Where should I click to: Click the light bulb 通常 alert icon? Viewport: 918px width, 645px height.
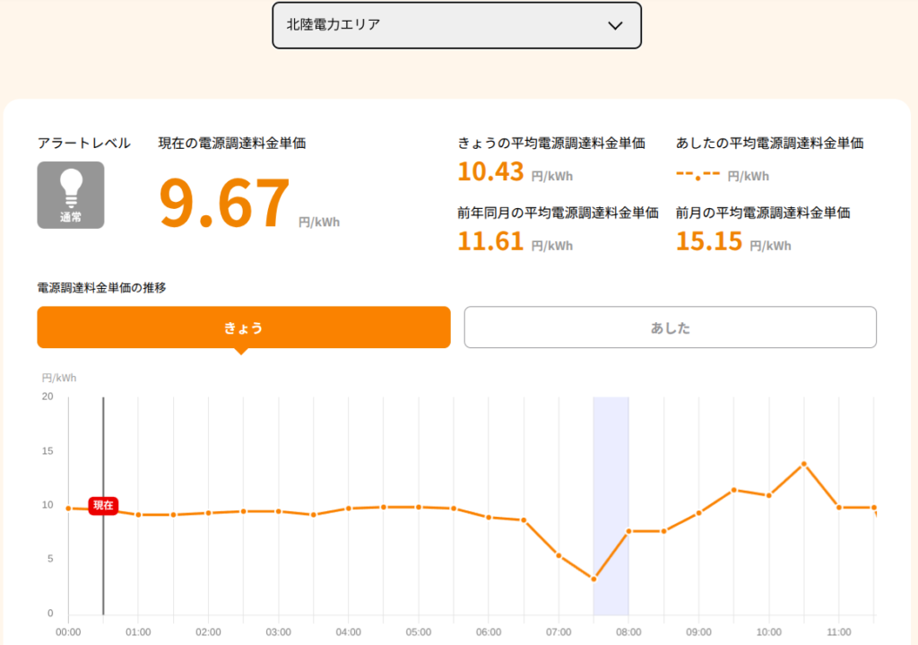pos(71,195)
